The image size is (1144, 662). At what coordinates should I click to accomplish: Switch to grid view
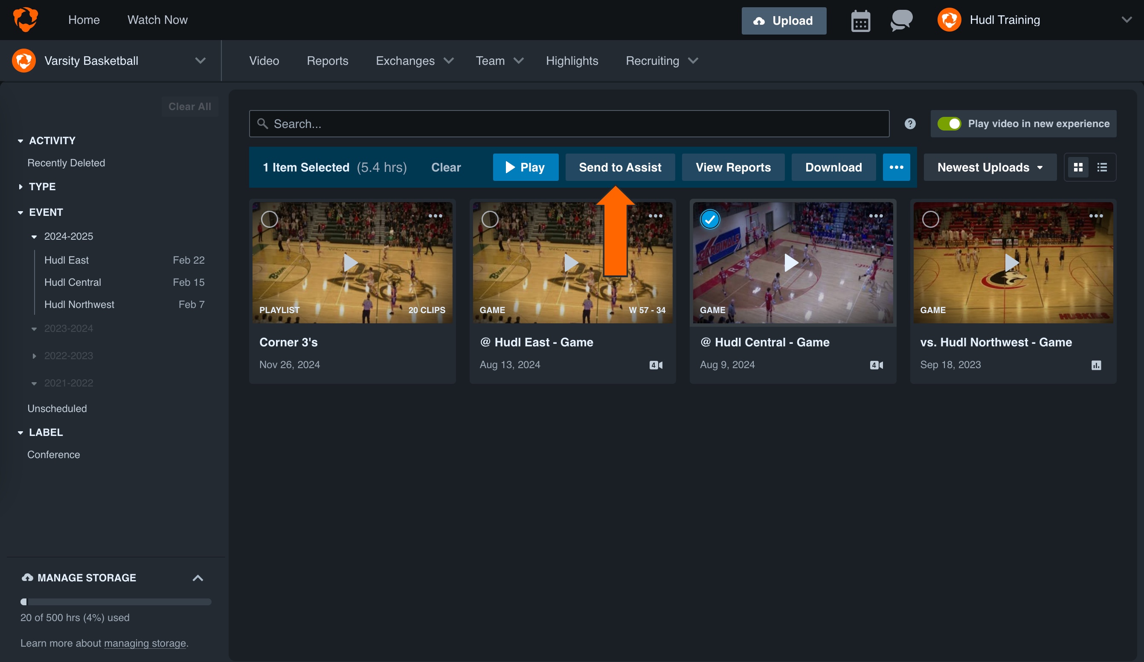coord(1079,167)
